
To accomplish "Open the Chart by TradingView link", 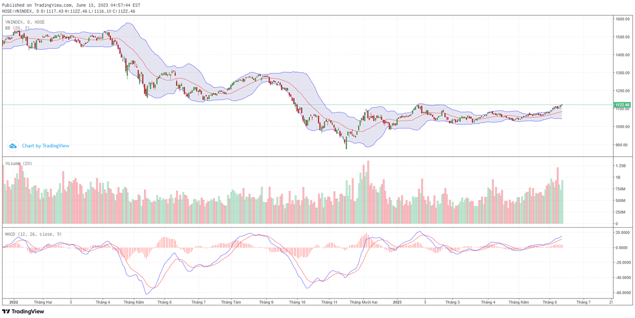I will pos(46,146).
